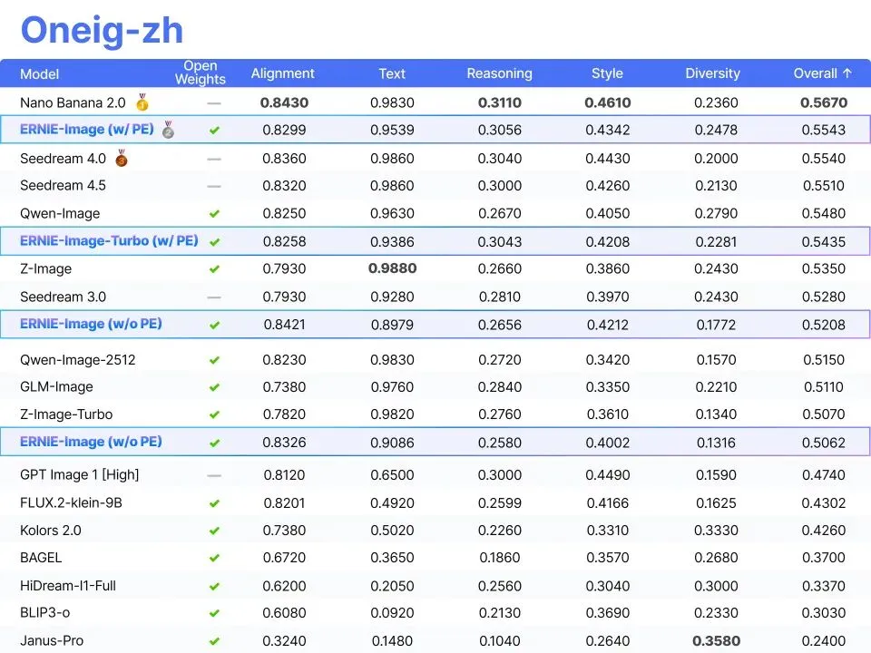Click the dash icon for GPT Image 1 [High]
Viewport: 871px width, 653px height.
pos(214,476)
